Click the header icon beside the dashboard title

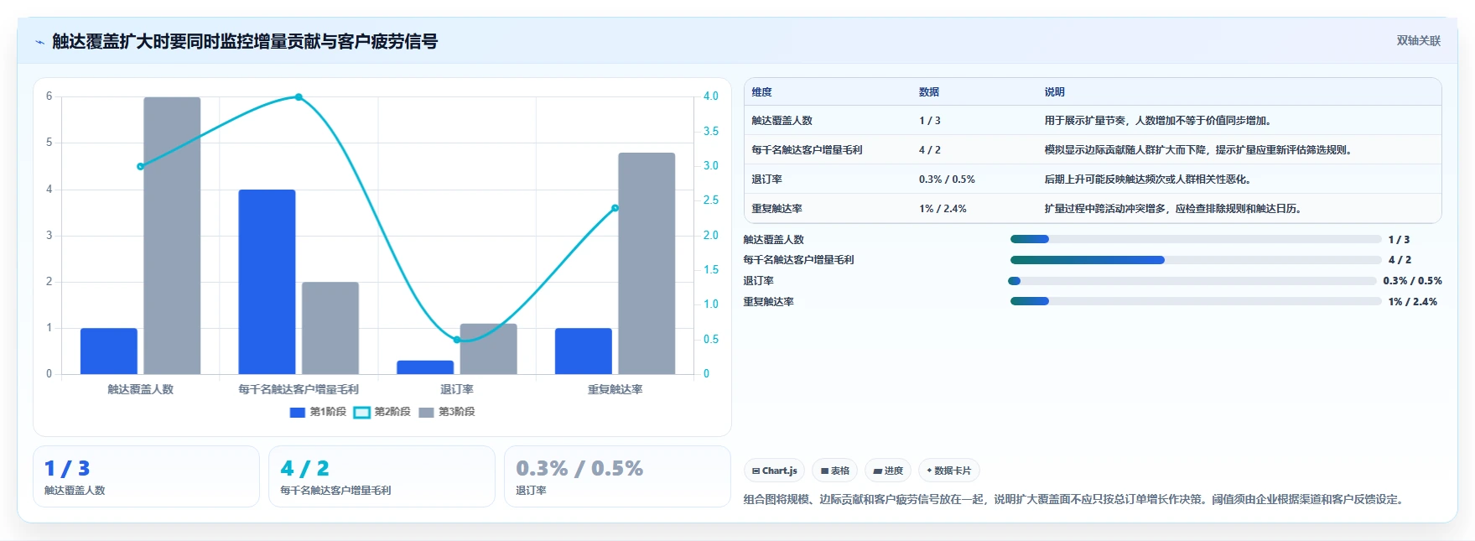[x=39, y=42]
